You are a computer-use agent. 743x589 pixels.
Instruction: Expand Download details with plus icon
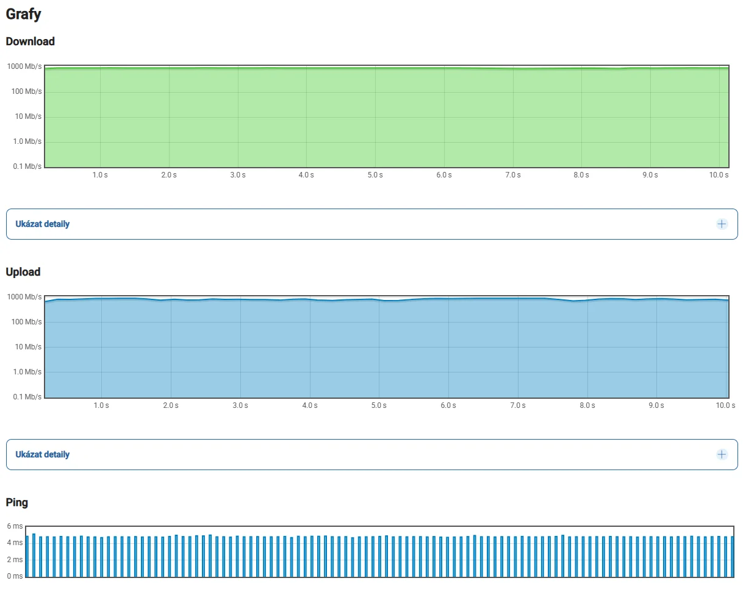coord(722,224)
